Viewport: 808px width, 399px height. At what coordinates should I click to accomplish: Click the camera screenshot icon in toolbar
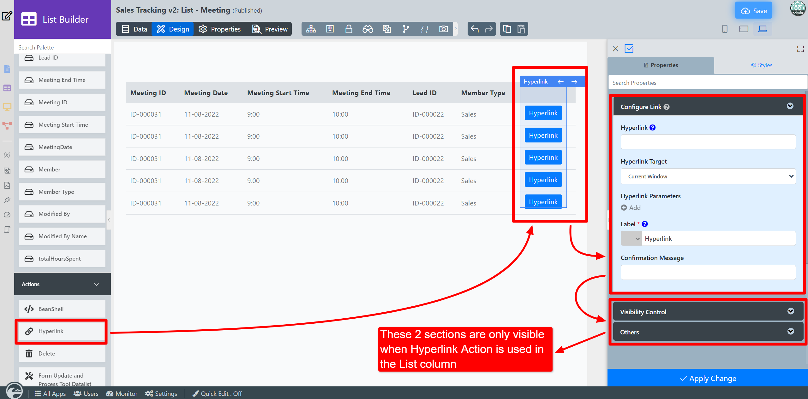coord(443,29)
